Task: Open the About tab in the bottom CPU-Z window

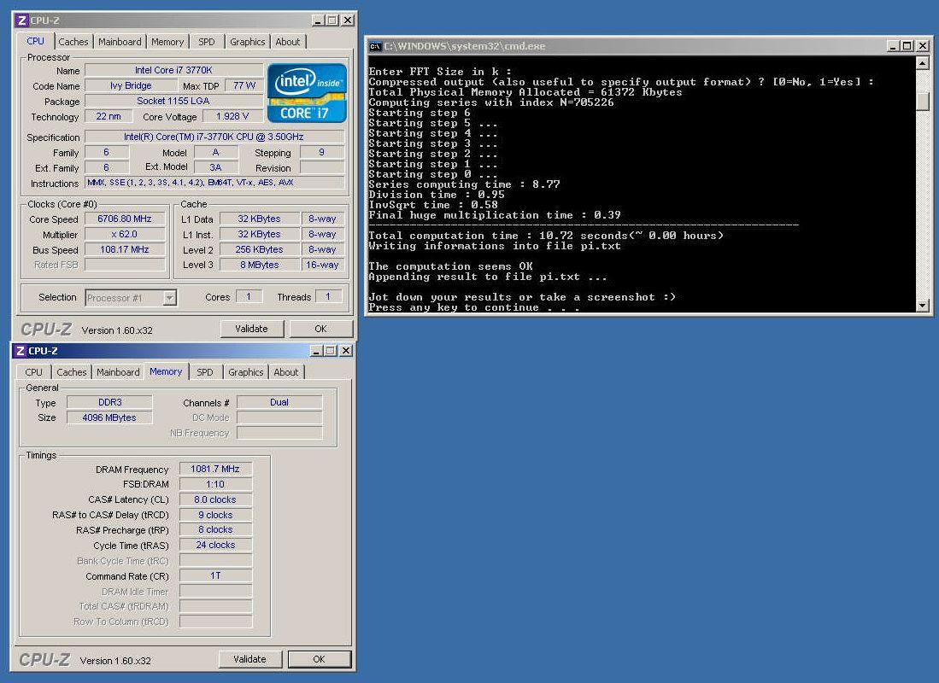Action: (285, 371)
